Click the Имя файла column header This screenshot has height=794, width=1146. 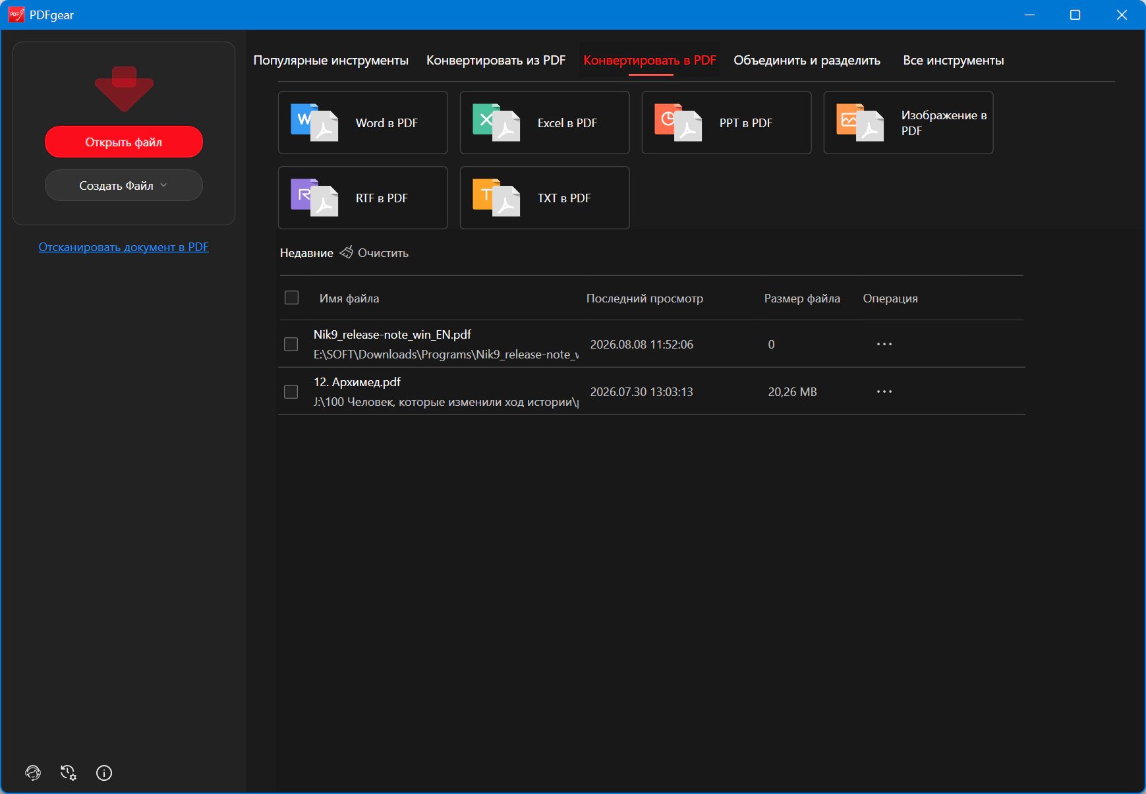pos(349,298)
